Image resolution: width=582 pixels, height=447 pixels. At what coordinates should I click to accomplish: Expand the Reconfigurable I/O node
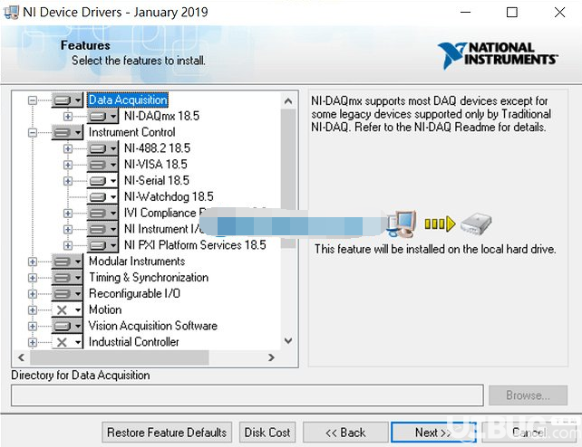[33, 294]
